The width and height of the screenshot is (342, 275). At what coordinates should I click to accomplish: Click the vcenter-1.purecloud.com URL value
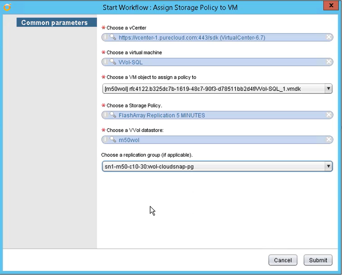pos(192,38)
